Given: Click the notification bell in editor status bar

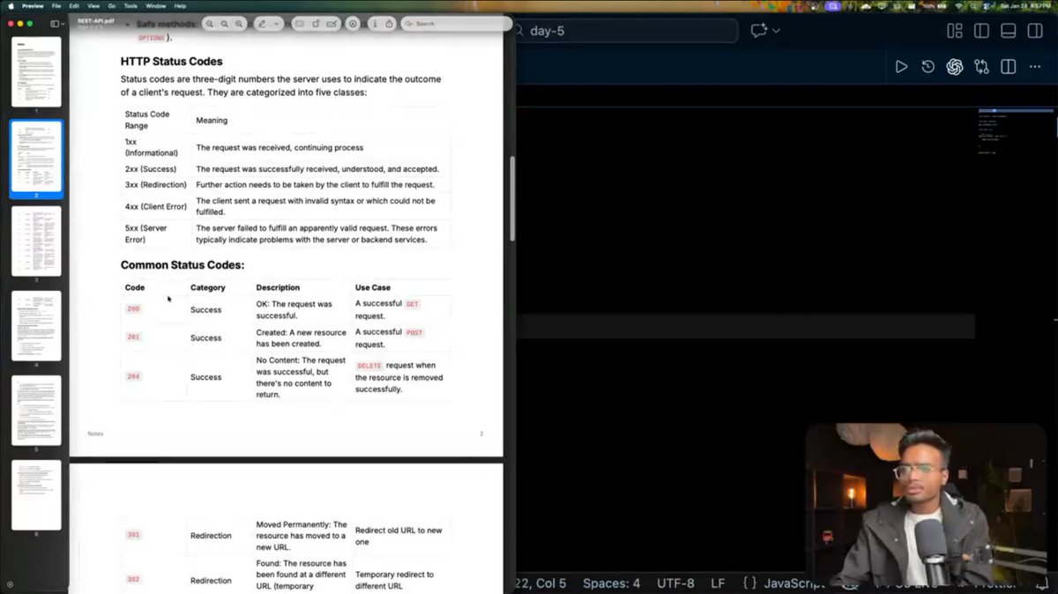Looking at the screenshot, I should coord(1043,583).
